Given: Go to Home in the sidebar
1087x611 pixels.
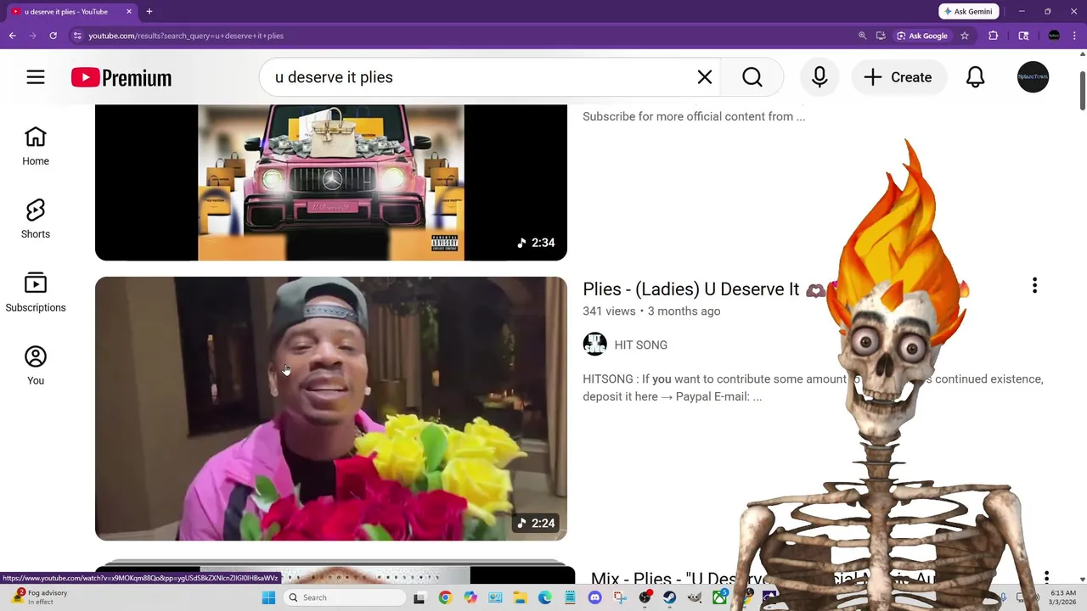Looking at the screenshot, I should coord(36,147).
